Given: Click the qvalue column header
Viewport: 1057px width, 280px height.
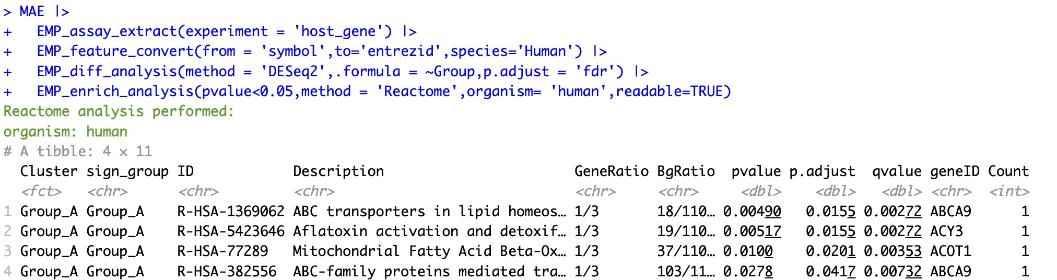Looking at the screenshot, I should pos(896,171).
